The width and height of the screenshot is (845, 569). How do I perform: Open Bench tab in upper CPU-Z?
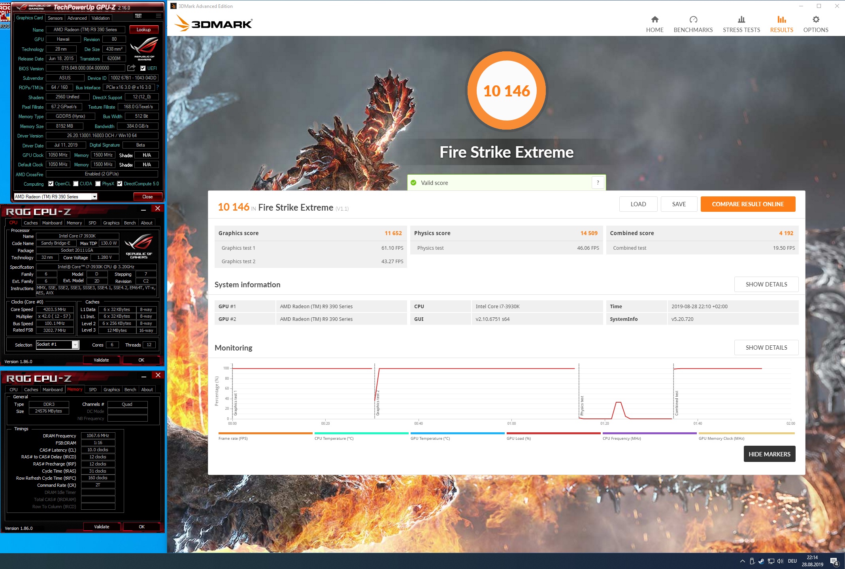point(130,223)
